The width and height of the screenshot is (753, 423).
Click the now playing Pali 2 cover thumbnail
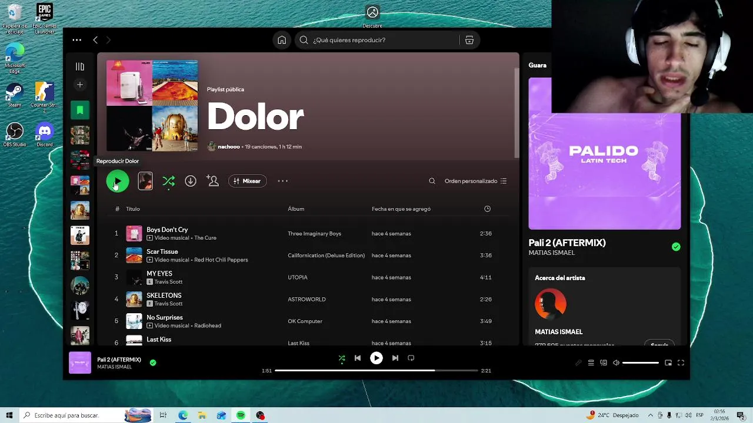click(80, 362)
